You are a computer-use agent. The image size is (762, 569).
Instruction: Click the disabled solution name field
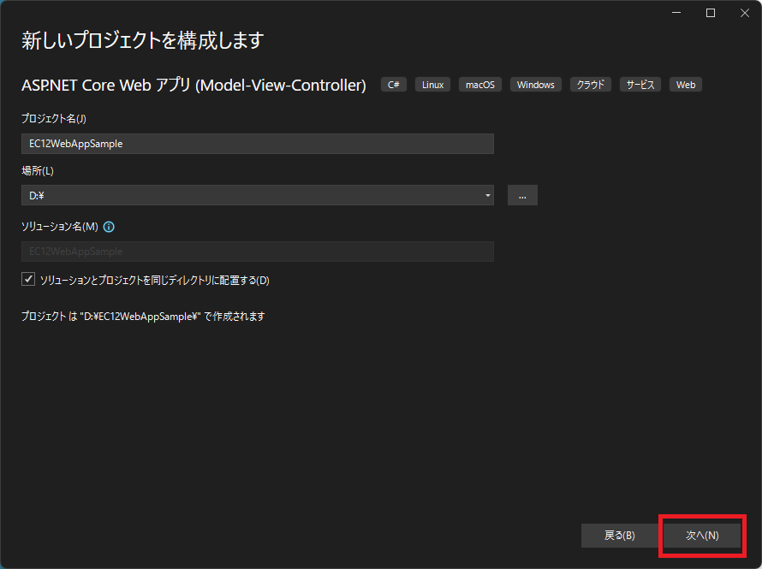[258, 252]
